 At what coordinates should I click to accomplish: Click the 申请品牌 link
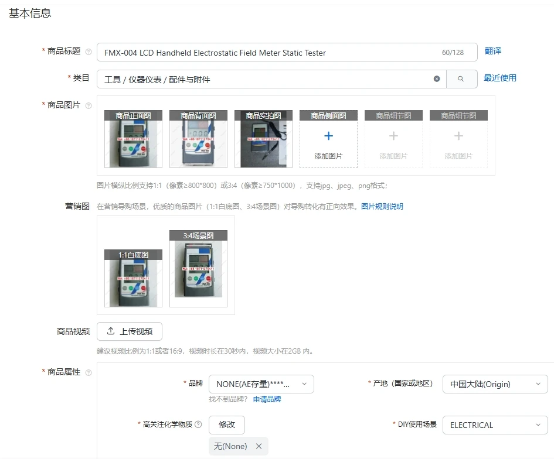(x=267, y=399)
